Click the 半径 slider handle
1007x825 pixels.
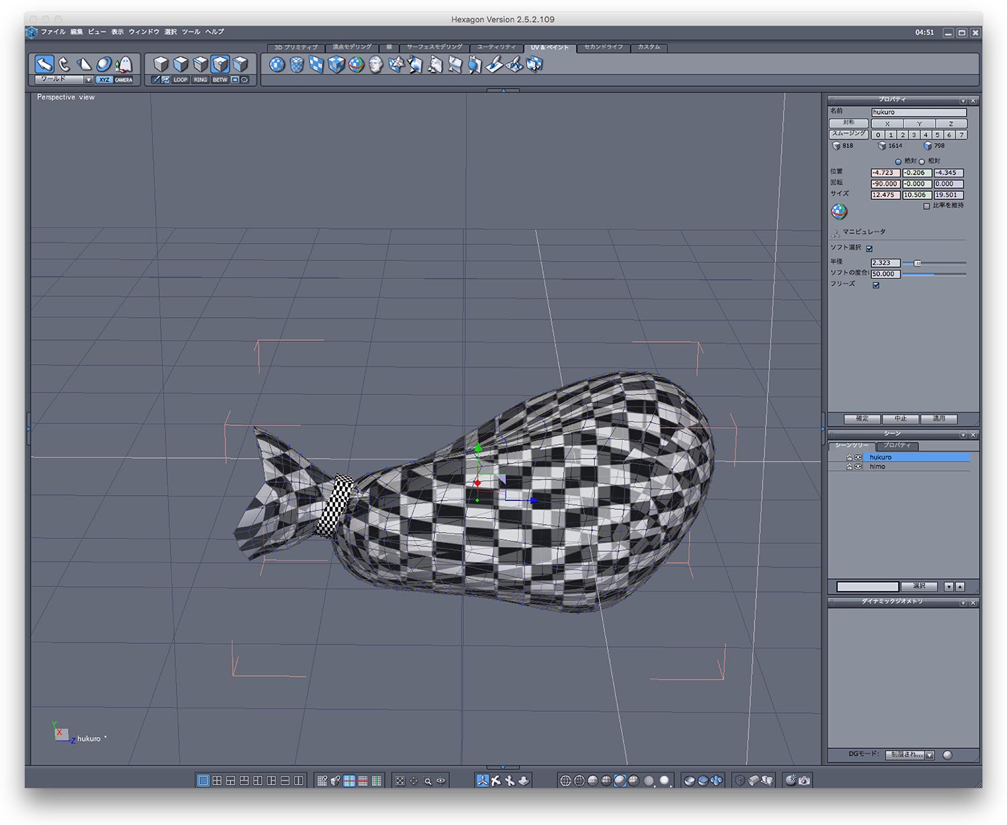pyautogui.click(x=918, y=263)
